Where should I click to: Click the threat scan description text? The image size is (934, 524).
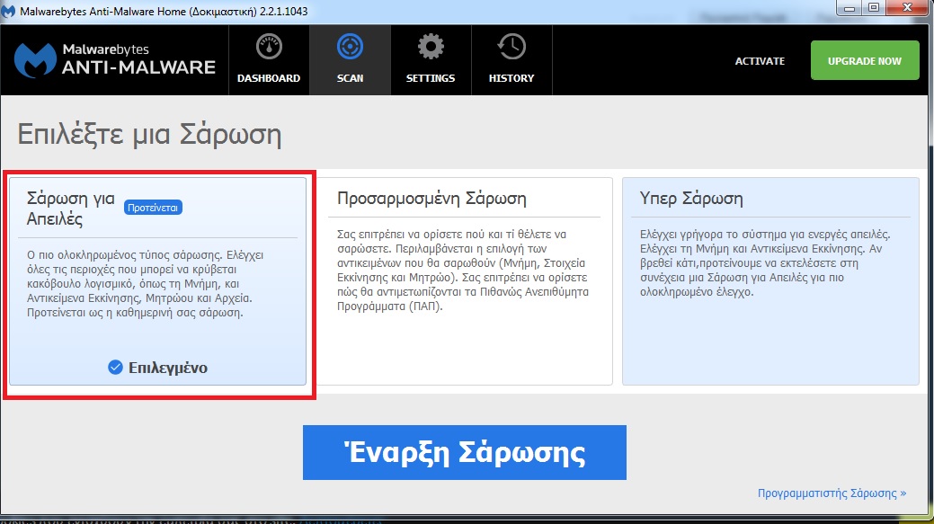(146, 283)
